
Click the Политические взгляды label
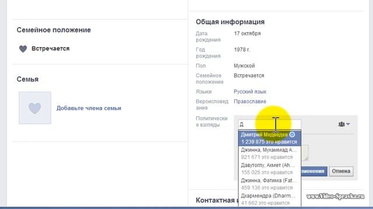click(212, 121)
